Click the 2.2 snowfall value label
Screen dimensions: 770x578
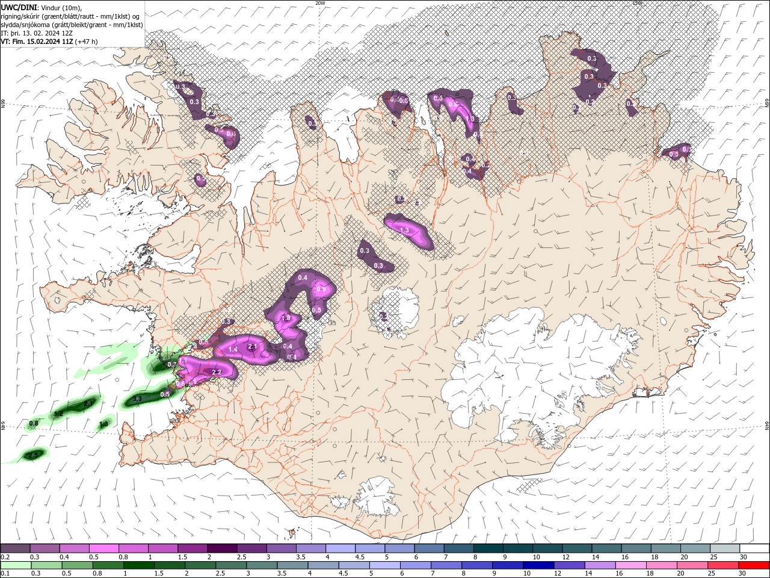coord(217,373)
